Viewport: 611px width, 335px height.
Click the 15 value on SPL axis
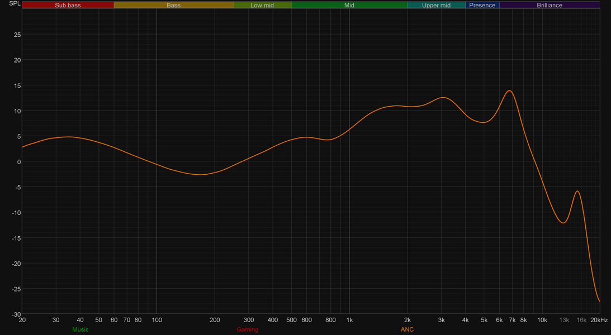coord(17,85)
